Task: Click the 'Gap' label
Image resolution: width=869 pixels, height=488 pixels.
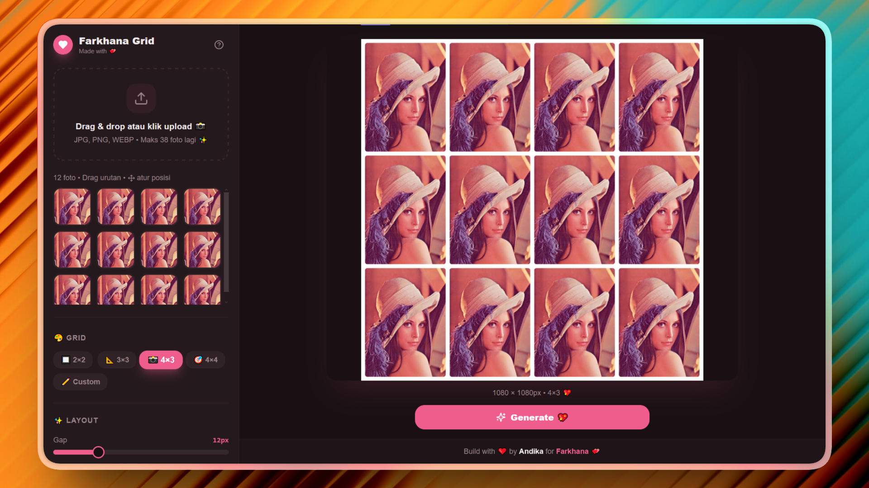Action: (x=60, y=440)
